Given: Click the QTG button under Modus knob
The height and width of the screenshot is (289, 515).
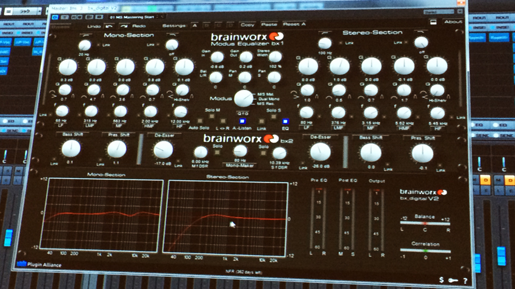Looking at the screenshot, I should (x=243, y=114).
